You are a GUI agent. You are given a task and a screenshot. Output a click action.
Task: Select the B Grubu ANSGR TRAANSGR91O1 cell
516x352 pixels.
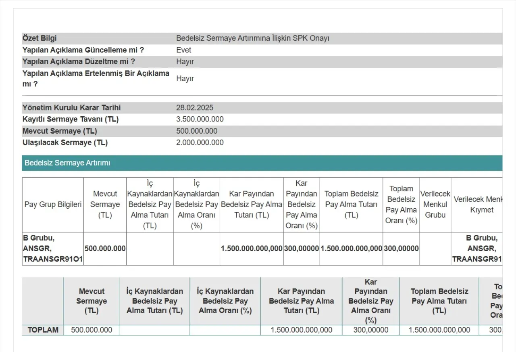53,249
